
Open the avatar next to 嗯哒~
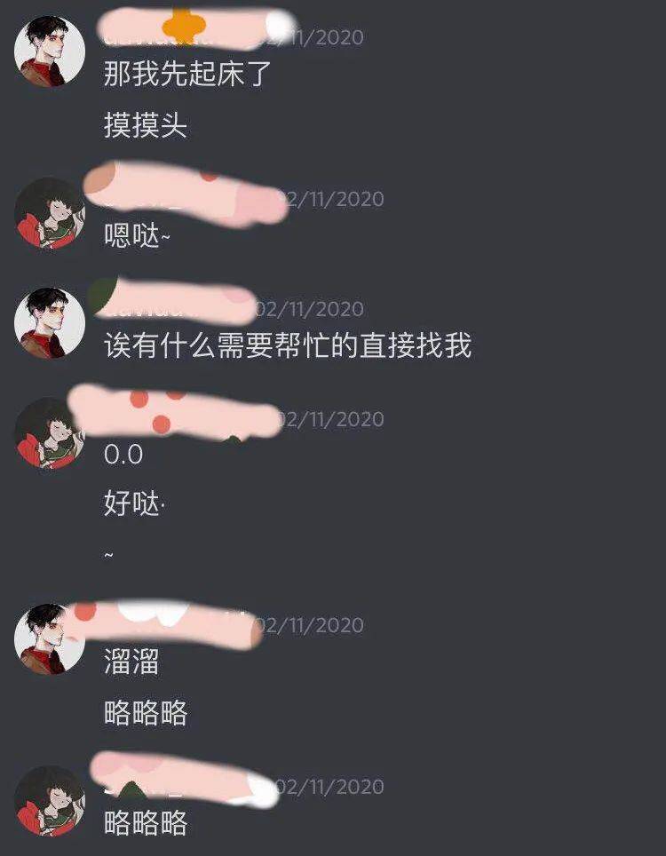click(x=50, y=213)
